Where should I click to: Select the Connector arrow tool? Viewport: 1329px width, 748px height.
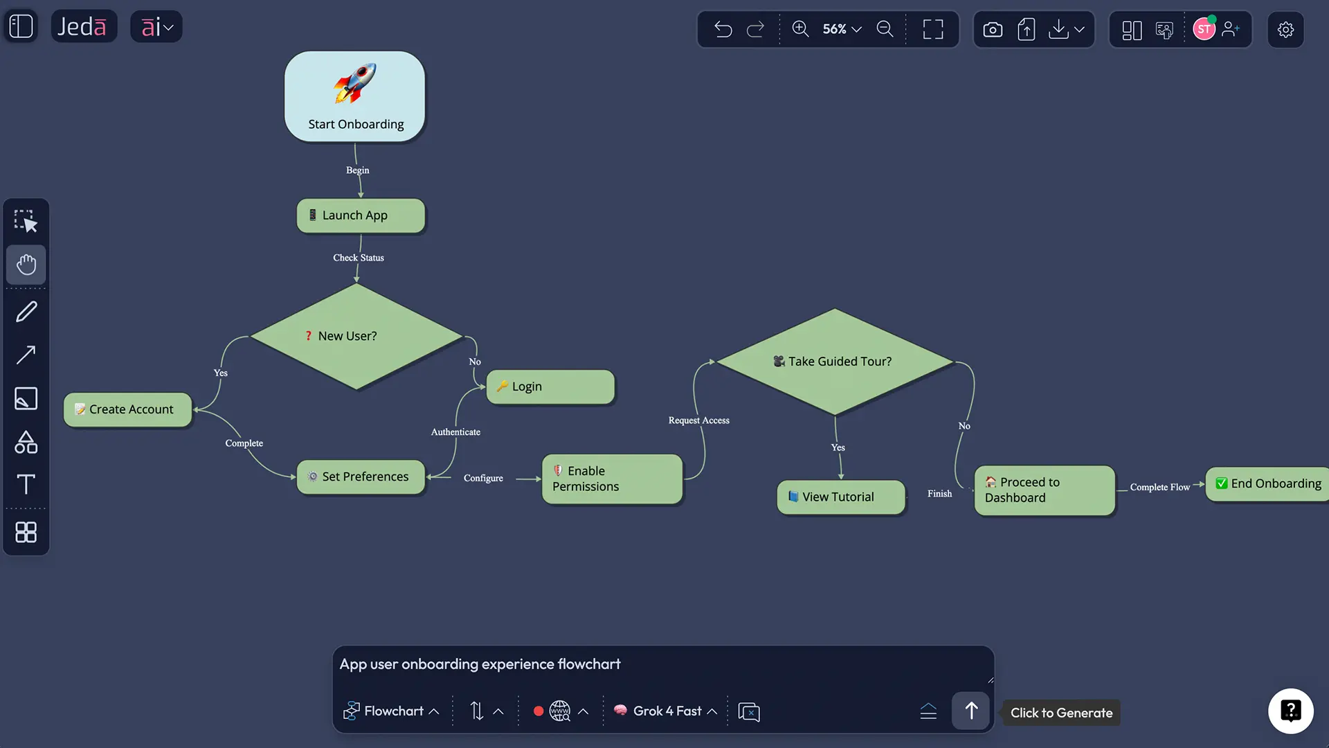(26, 355)
